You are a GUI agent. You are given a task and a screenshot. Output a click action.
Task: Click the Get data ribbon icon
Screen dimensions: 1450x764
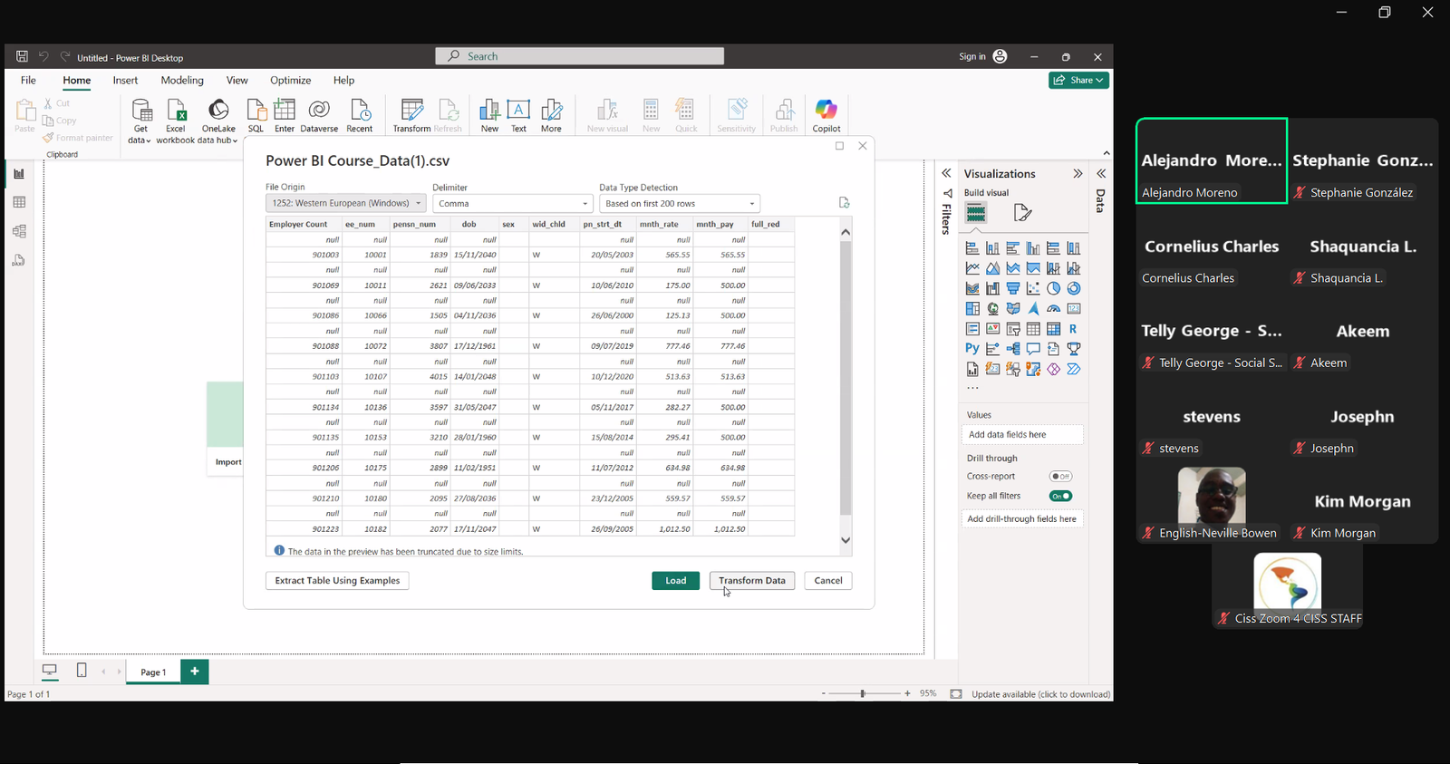(x=140, y=111)
